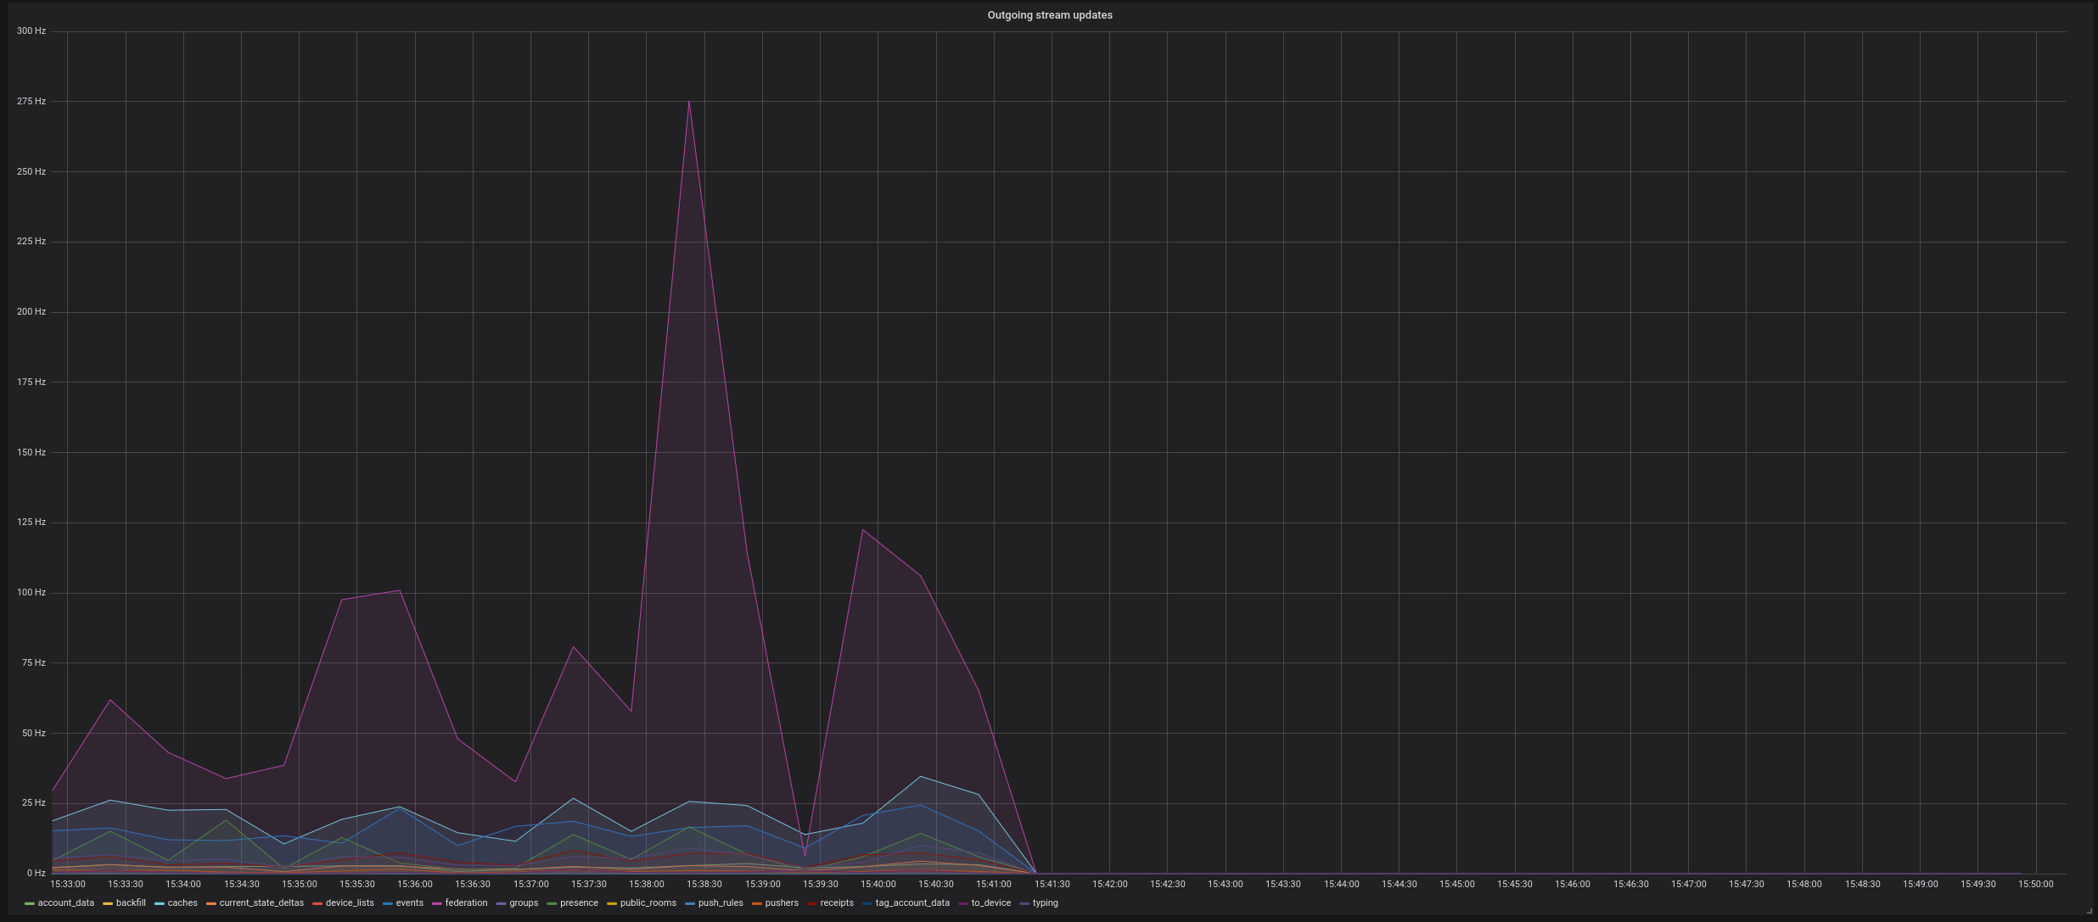Click the 15:45:00 x-axis time label

1456,885
